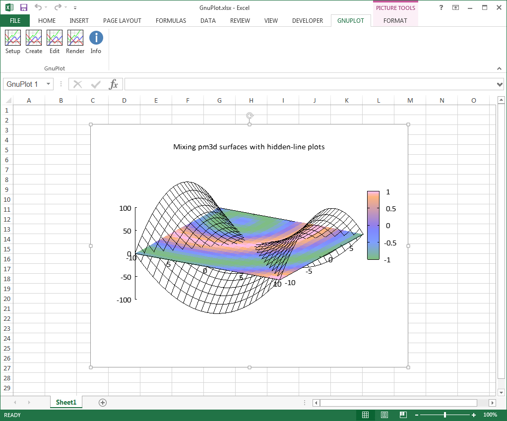Viewport: 507px width, 421px height.
Task: Redo the last action
Action: click(x=58, y=7)
